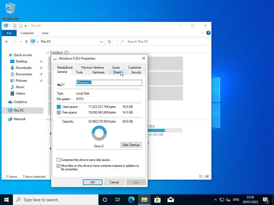274x205 pixels.
Task: Click the New folder icon in the quick access toolbar
Action: [x=21, y=26]
